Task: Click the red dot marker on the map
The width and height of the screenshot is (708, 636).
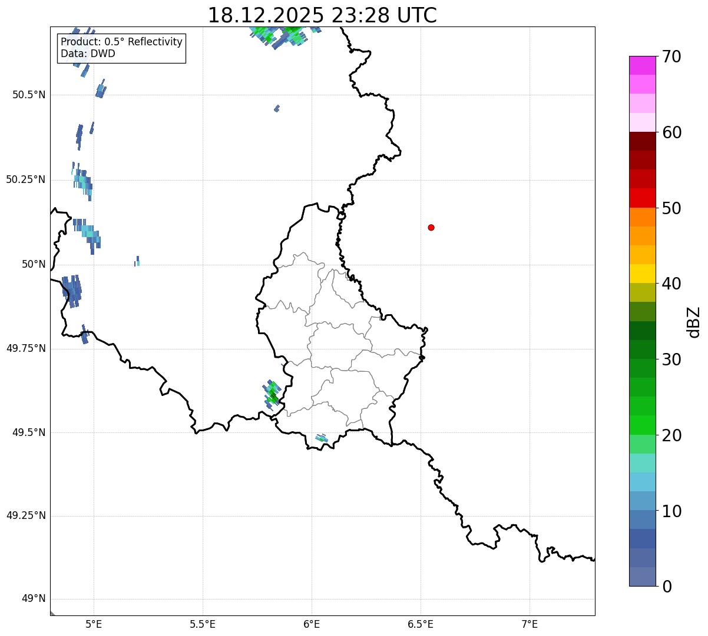Action: [x=431, y=228]
